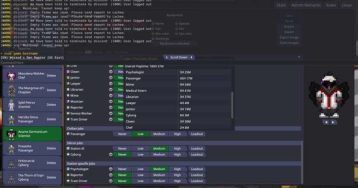Toggle the lock icon next to Skin color
The image size is (358, 188).
[x=153, y=33]
